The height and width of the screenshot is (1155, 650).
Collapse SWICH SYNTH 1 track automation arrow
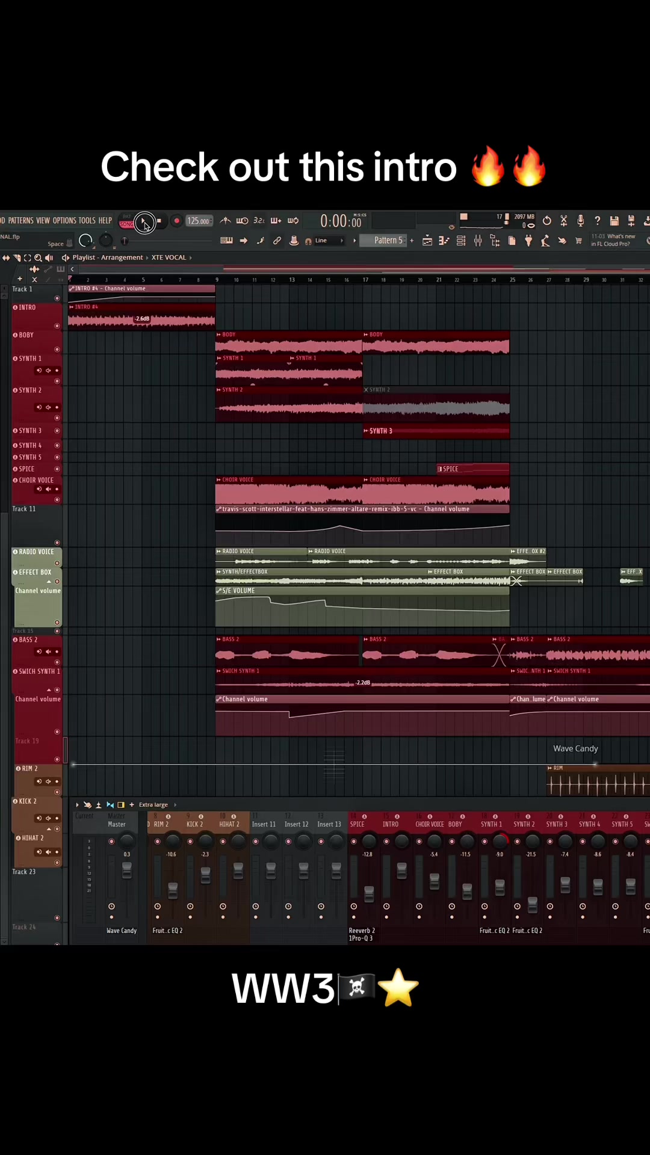(49, 690)
